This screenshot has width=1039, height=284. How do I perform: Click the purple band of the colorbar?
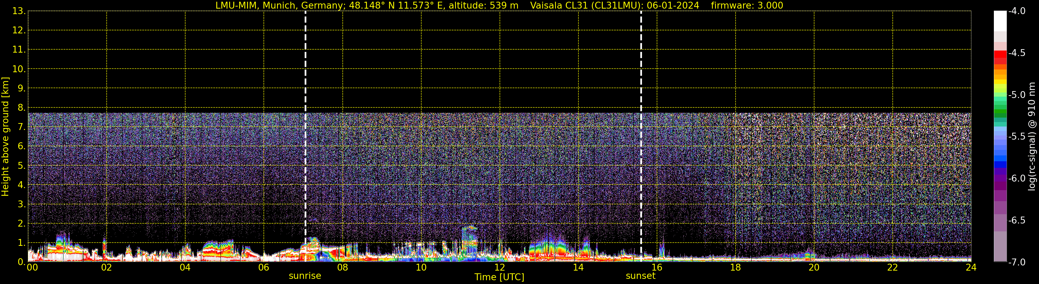(x=1000, y=178)
